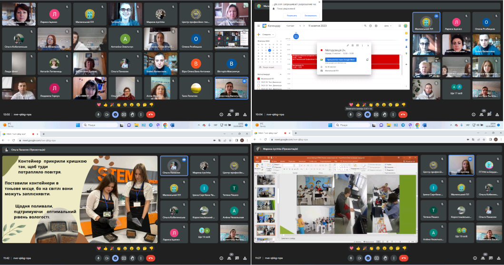The image size is (504, 265).
Task: Click the Приєднатися через Google Meet button
Action: pos(341,59)
